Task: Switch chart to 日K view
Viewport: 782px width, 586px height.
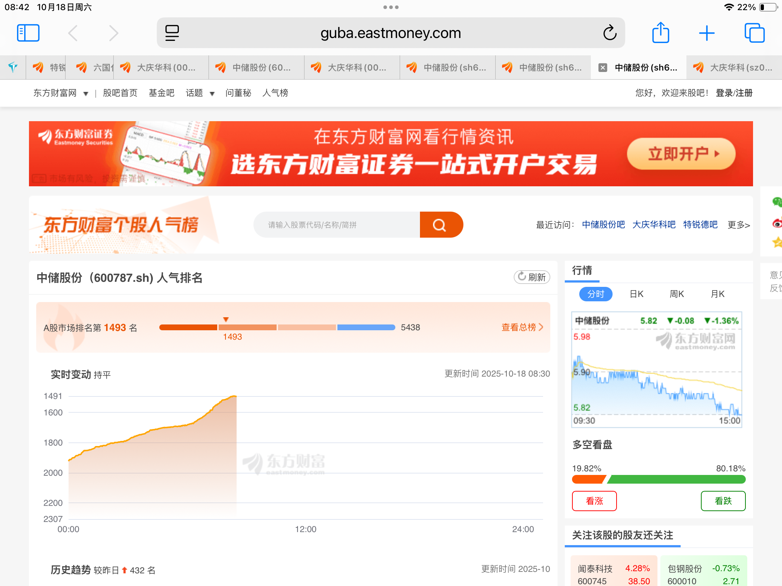Action: point(636,294)
